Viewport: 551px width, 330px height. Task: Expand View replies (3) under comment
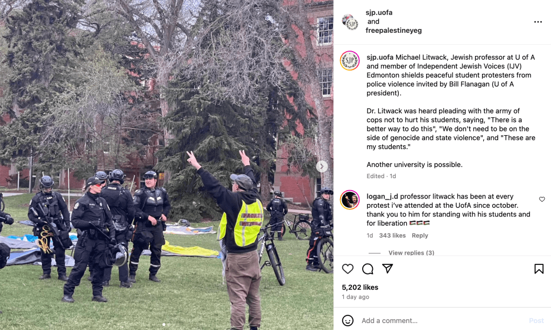click(411, 252)
